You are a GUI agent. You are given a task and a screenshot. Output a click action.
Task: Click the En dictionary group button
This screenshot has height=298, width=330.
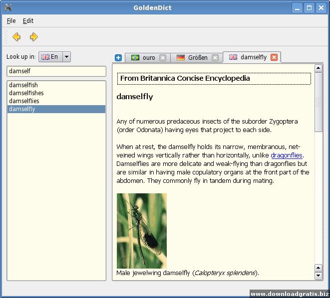(x=50, y=57)
